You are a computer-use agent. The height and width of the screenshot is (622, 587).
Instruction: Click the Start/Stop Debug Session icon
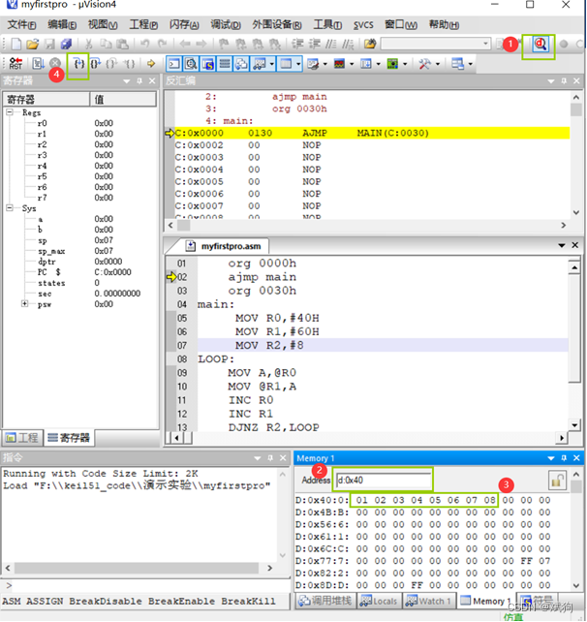(x=541, y=44)
